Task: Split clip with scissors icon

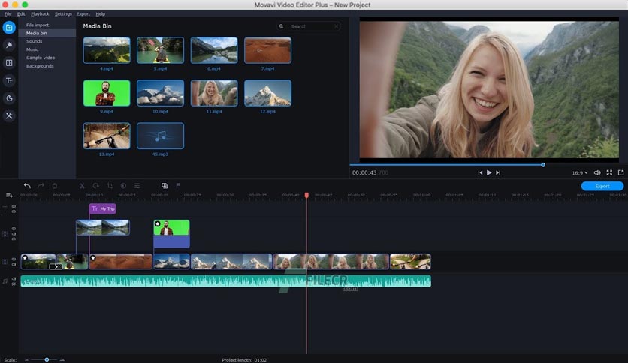Action: [82, 186]
